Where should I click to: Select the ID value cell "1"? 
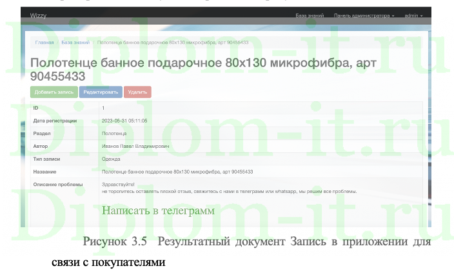coord(103,108)
